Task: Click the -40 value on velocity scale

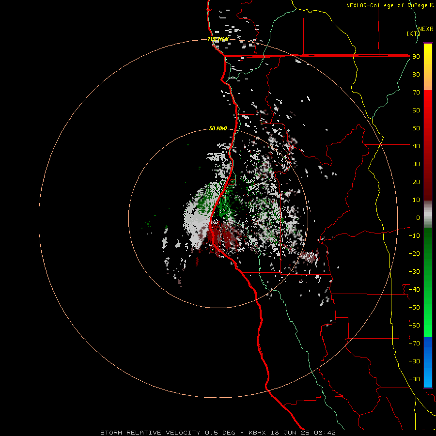Action: click(x=414, y=290)
